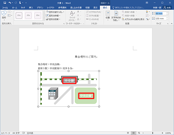This screenshot has width=174, height=135.
Task: Open the 文字の配置 text alignment menu
Action: [x=93, y=16]
